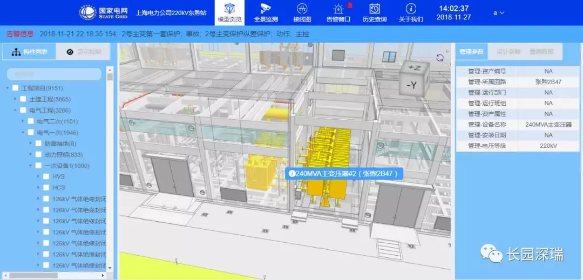Click the refresh view icon in 3D viewport
Viewport: 583px width, 280px height.
coord(440,58)
